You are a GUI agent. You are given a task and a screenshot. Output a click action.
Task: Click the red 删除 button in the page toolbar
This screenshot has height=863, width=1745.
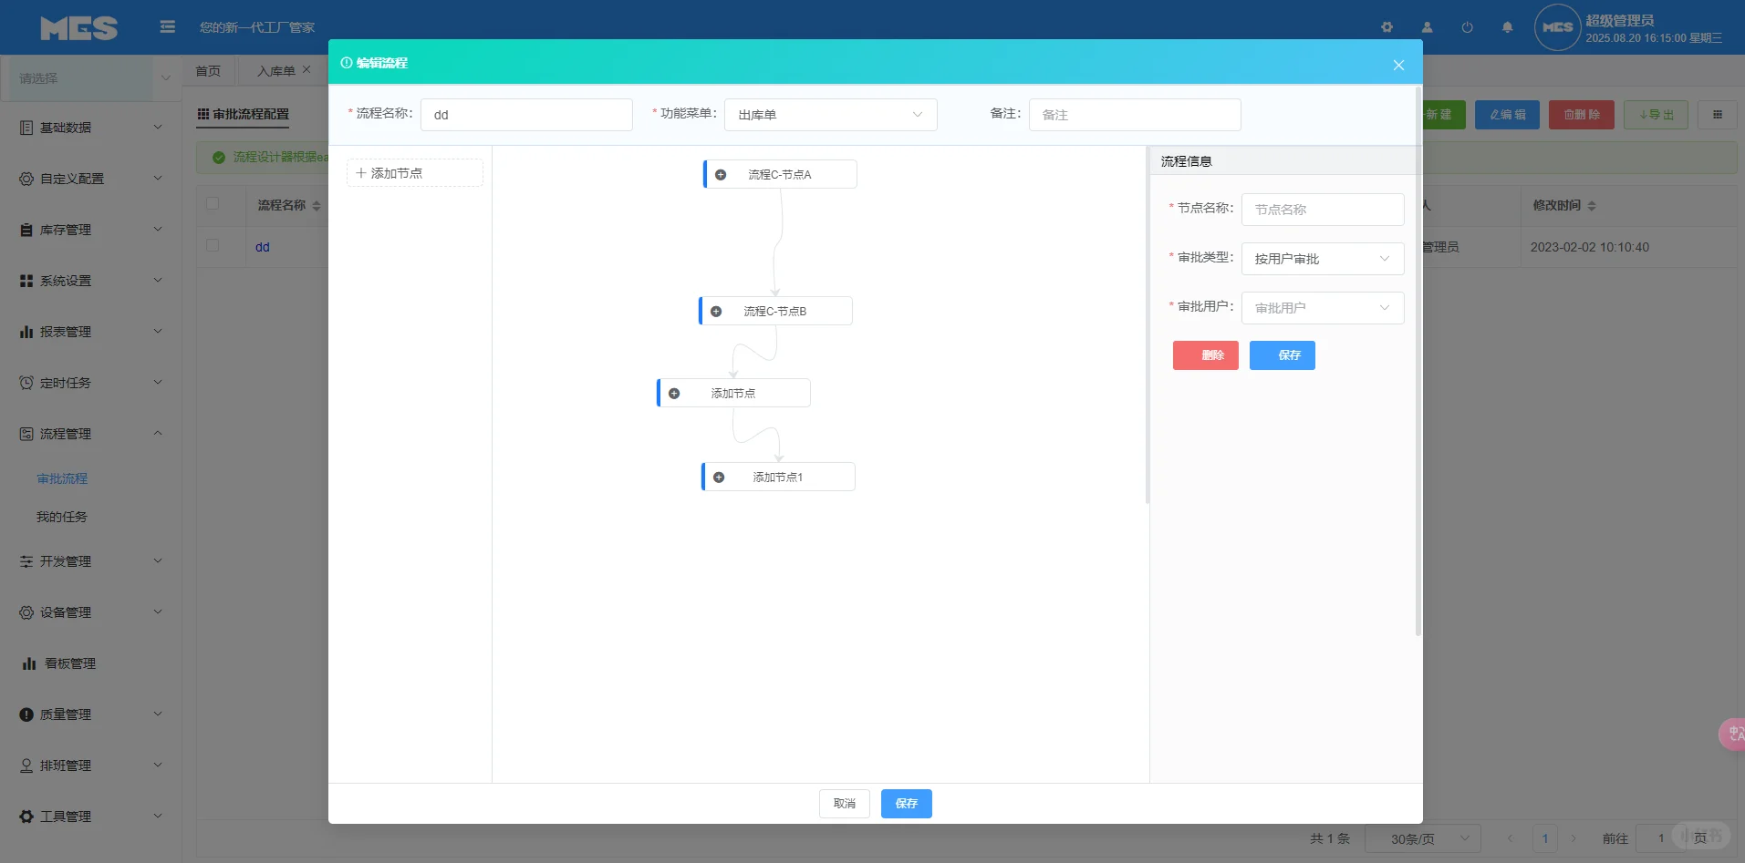[1582, 115]
